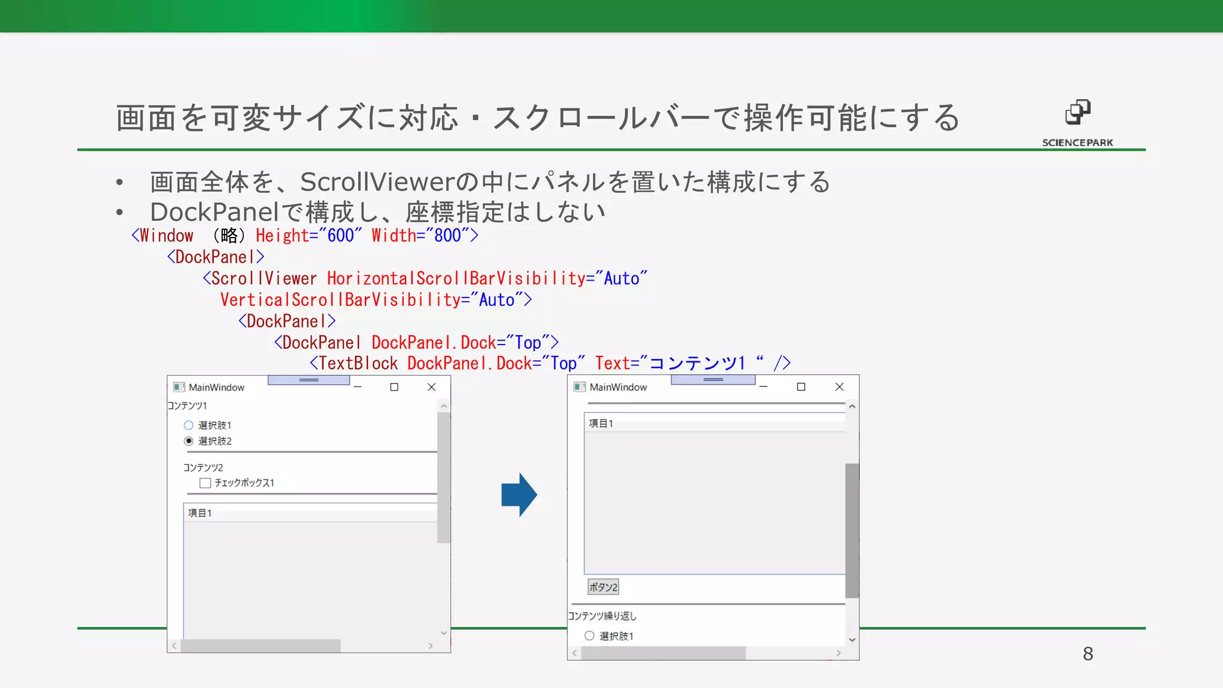The width and height of the screenshot is (1223, 688).
Task: Click the コンテンツ2 label in left window
Action: coord(203,468)
